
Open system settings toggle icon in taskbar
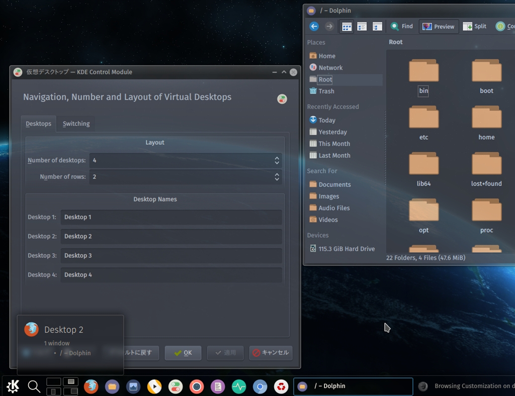[x=176, y=387]
